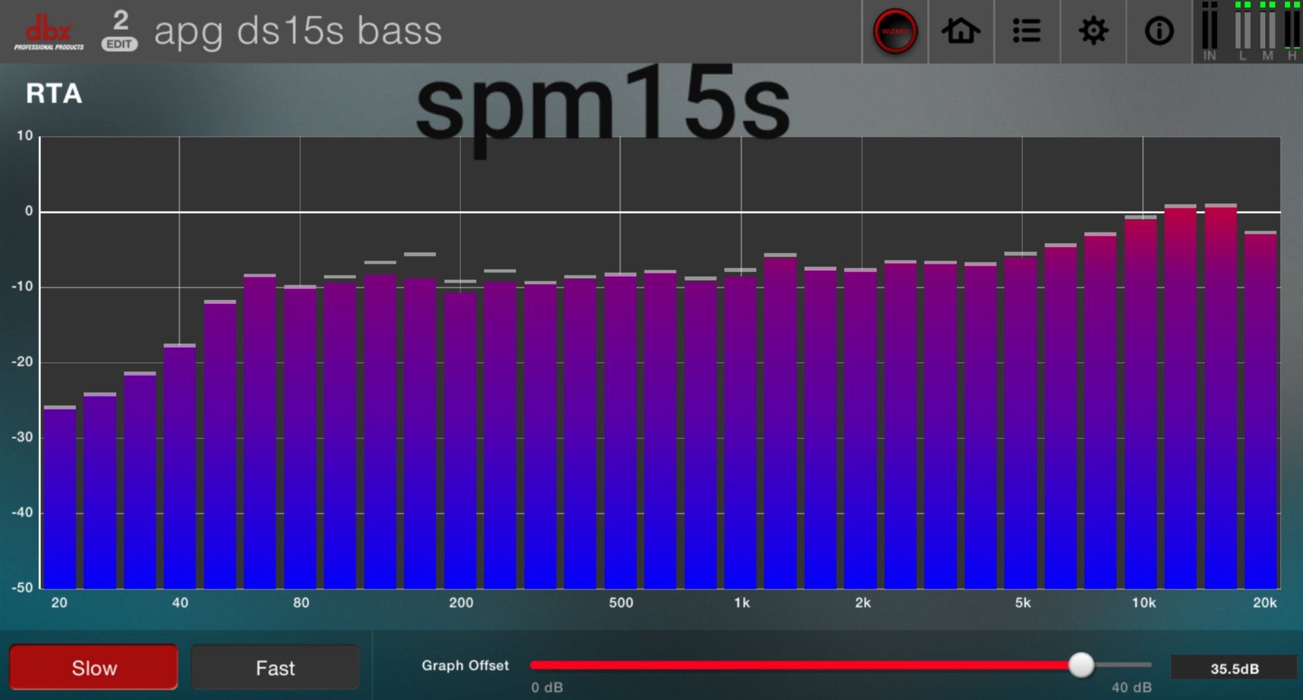Click the 35.5dB graph offset value field
The image size is (1303, 700).
1234,668
